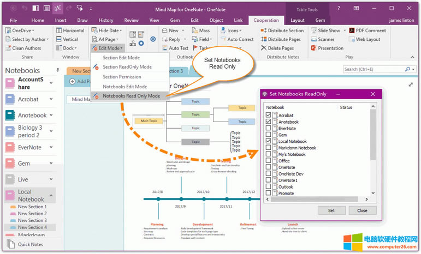Check the Gem notebook checkbox
The width and height of the screenshot is (421, 254).
(268, 135)
